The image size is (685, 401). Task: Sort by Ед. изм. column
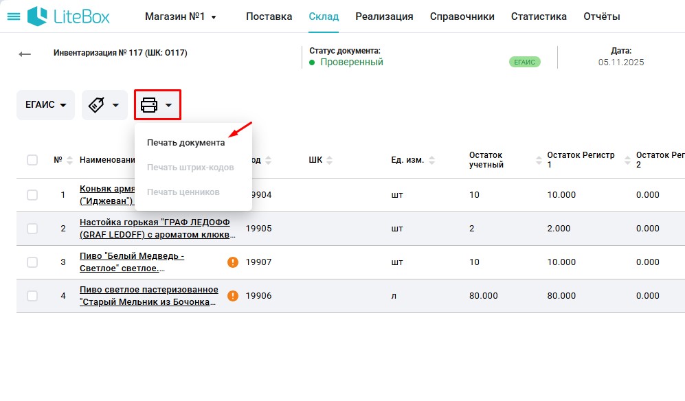[430, 160]
